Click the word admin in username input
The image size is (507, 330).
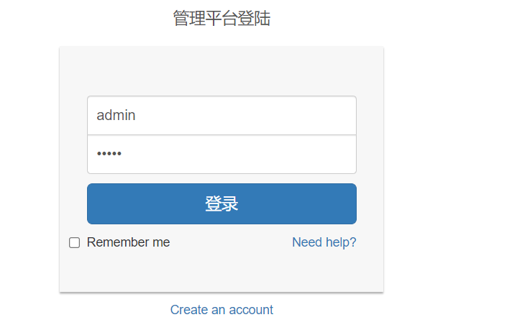pos(116,115)
